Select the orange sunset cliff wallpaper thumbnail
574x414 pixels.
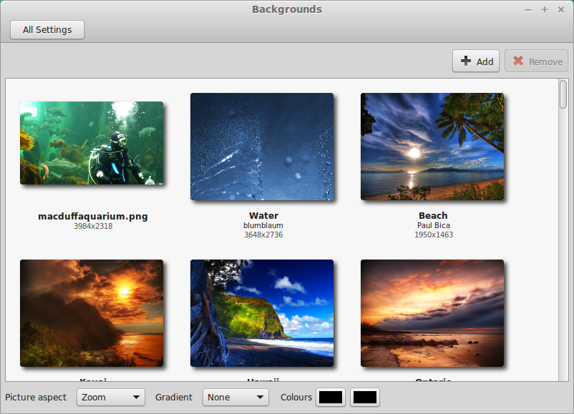[x=92, y=313]
